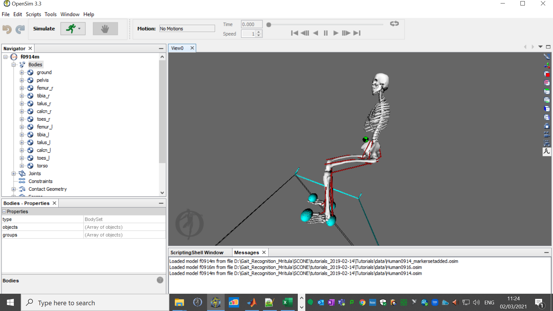553x311 pixels.
Task: Click the objects property value
Action: coord(124,227)
